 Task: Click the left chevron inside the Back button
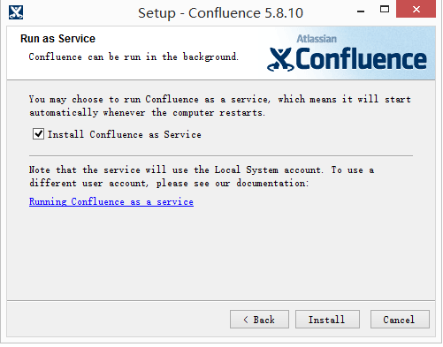pos(246,320)
